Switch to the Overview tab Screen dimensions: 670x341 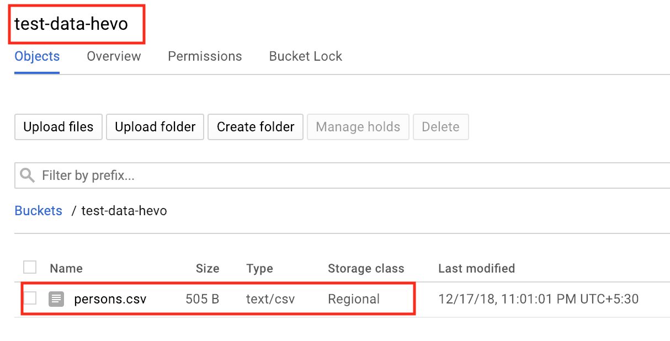pos(113,56)
